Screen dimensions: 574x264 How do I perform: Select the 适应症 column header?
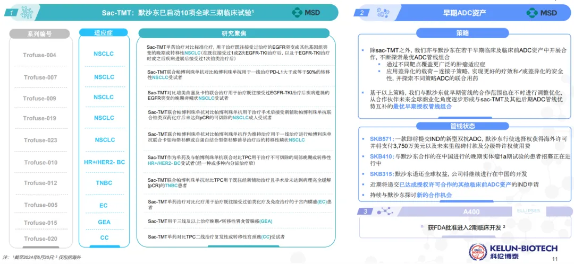click(104, 33)
